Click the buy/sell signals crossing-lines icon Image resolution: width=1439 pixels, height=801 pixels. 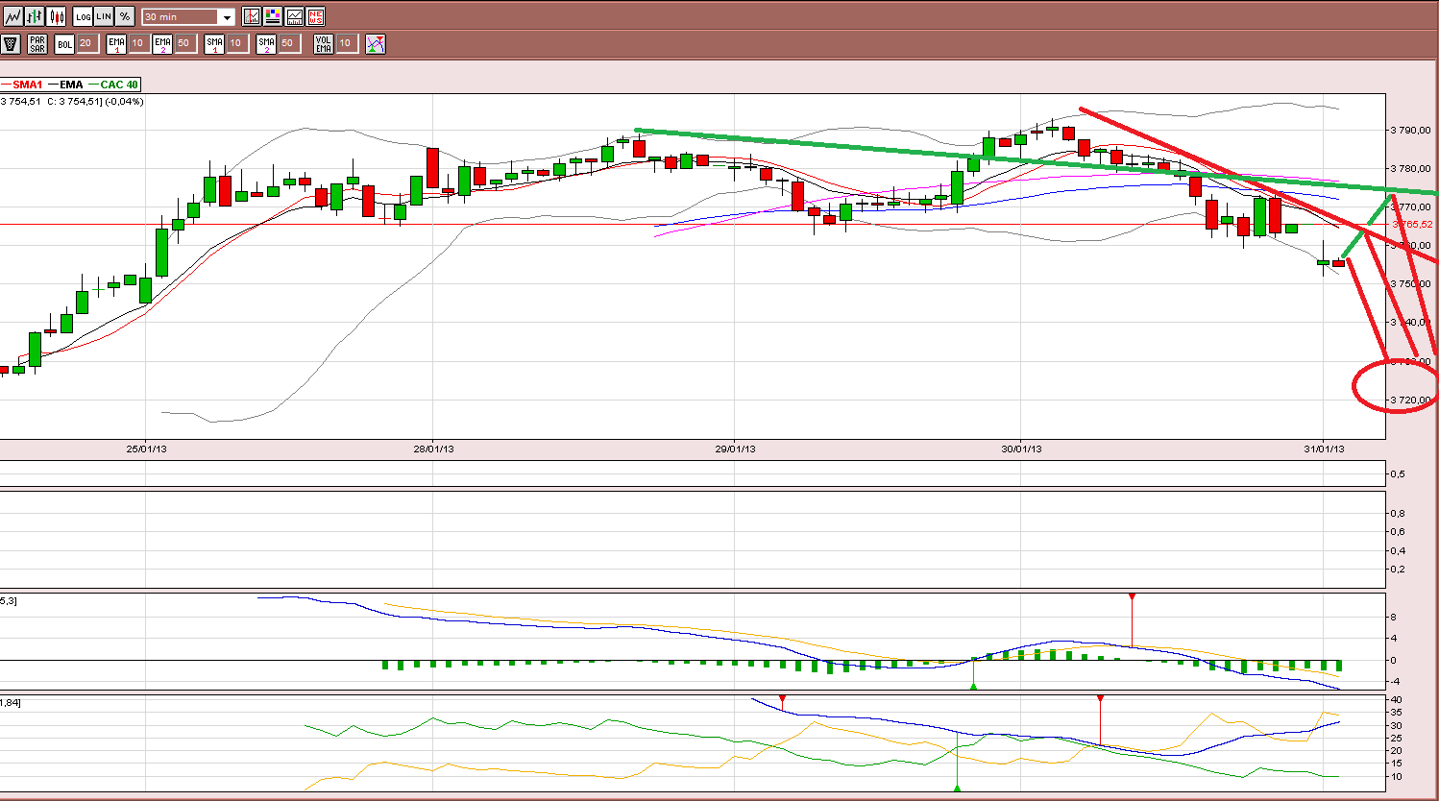click(376, 43)
